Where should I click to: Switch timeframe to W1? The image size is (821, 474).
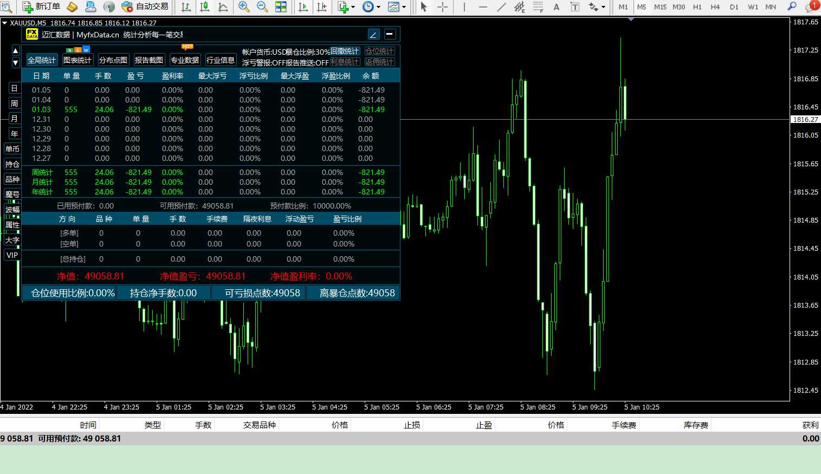753,7
